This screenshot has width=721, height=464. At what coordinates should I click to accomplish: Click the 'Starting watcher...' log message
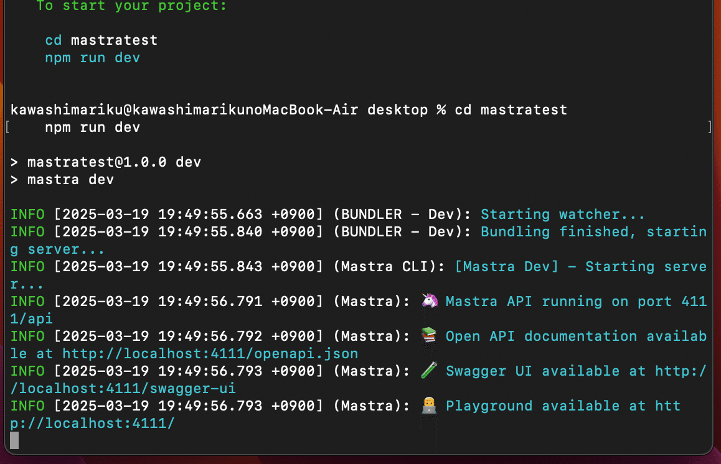[x=562, y=215]
